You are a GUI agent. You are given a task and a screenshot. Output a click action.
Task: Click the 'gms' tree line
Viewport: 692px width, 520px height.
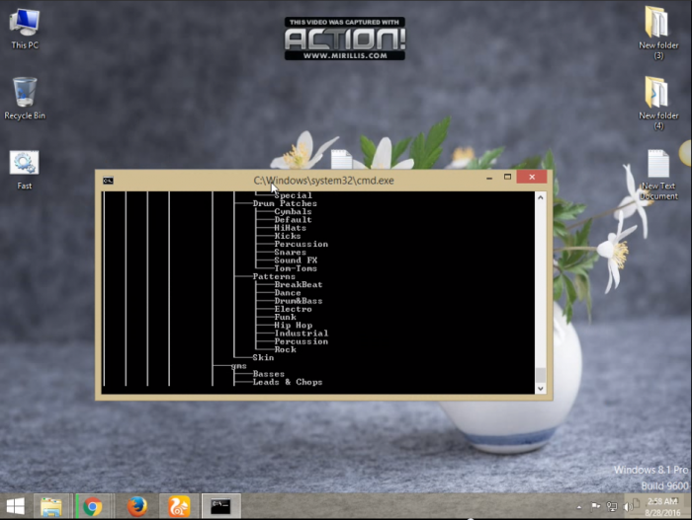pos(239,366)
